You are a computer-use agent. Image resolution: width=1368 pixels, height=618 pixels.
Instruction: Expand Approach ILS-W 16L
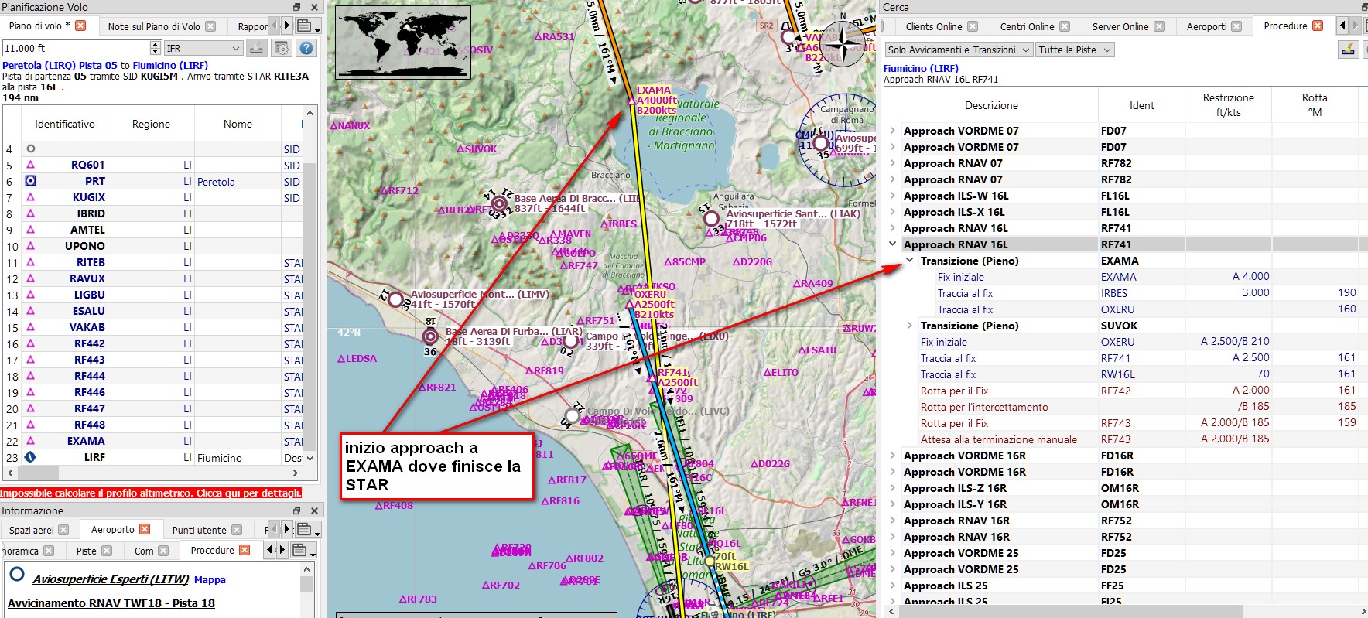[893, 196]
